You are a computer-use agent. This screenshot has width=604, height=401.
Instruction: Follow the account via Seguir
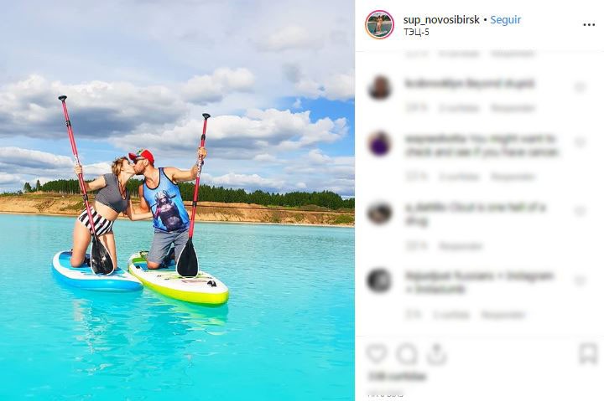tap(505, 19)
